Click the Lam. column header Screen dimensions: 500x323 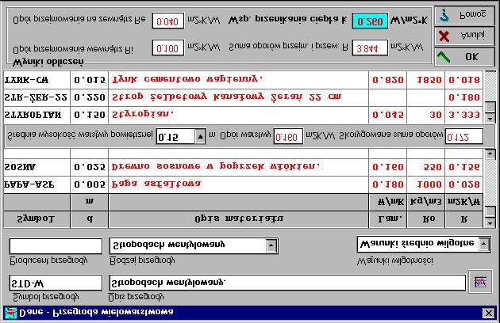click(388, 219)
